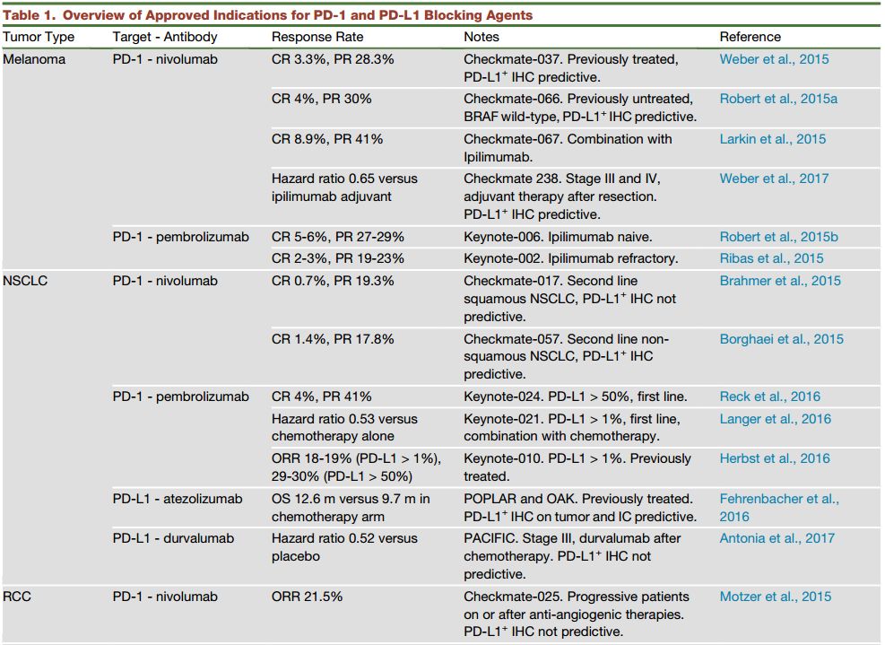
Task: Click the Notes column header
Action: click(482, 38)
